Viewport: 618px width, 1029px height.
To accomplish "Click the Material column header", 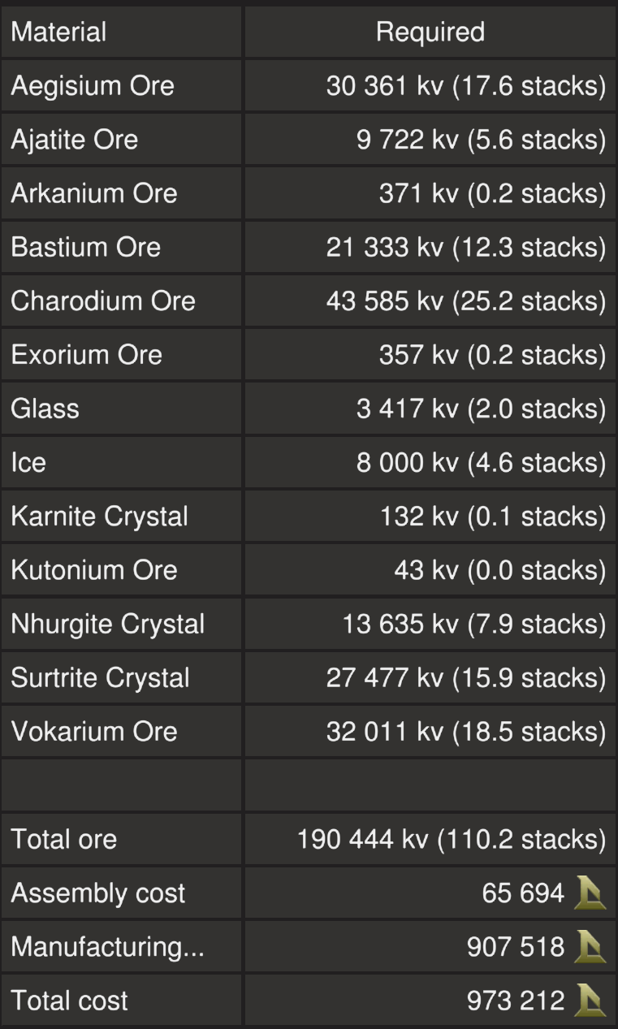I will click(x=58, y=32).
